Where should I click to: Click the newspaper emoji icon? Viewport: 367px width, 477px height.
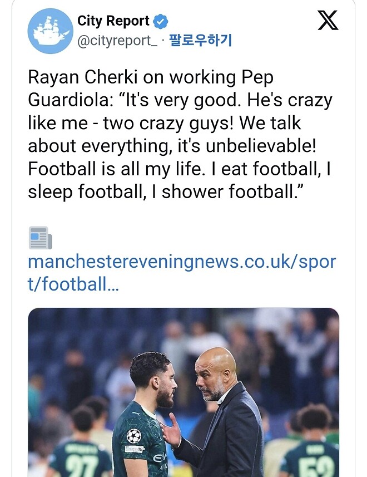40,238
